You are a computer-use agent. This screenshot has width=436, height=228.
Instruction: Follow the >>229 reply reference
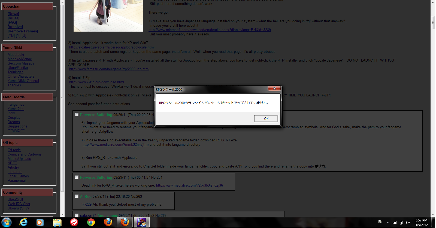(86, 205)
